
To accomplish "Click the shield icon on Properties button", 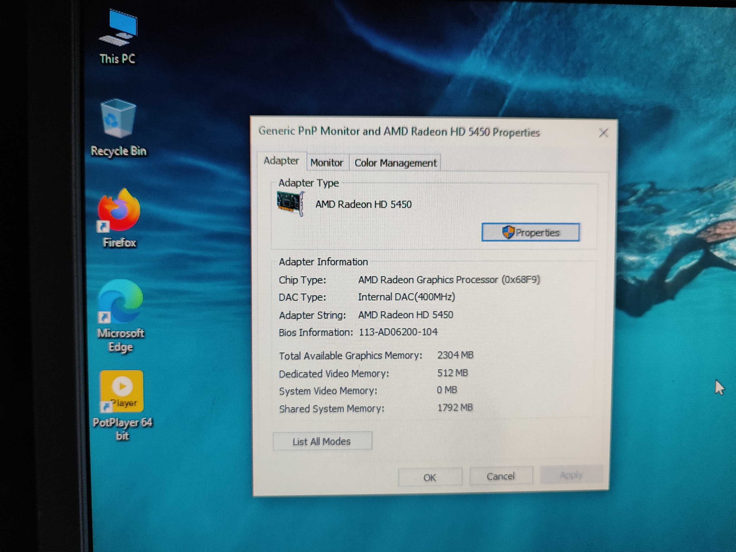I will click(x=508, y=232).
